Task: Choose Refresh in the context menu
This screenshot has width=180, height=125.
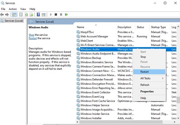Action: pyautogui.click(x=149, y=85)
